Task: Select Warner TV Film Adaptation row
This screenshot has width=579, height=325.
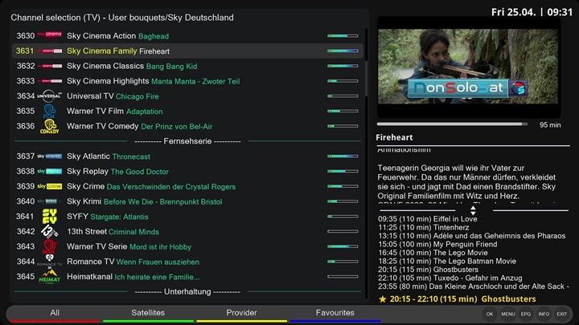Action: [x=187, y=111]
